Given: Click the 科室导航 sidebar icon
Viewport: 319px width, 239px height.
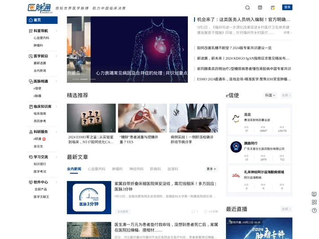Looking at the screenshot, I should (31, 31).
